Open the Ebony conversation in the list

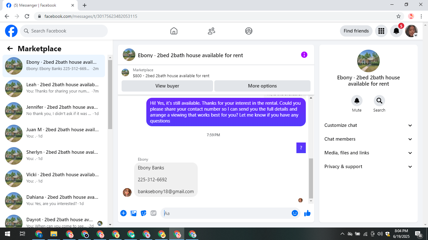point(54,66)
